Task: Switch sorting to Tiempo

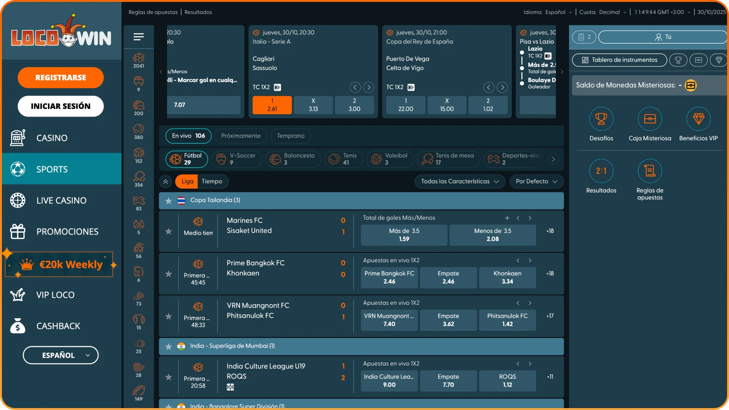Action: [x=212, y=181]
